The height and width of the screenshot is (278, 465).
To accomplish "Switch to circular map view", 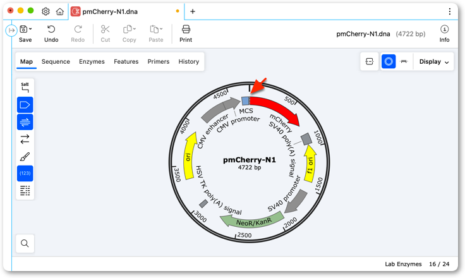I will click(x=389, y=62).
